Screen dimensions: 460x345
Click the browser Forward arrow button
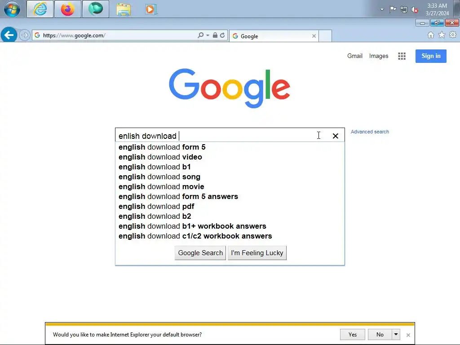(25, 35)
